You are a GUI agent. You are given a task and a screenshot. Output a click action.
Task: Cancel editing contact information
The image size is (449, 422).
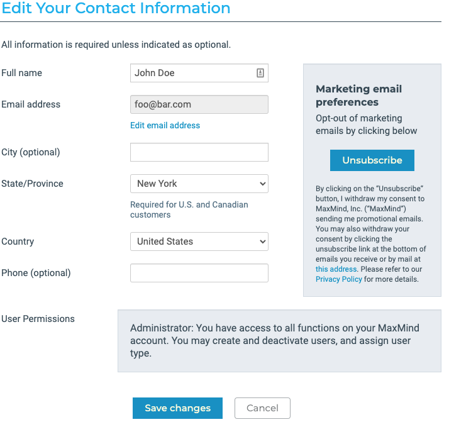262,408
